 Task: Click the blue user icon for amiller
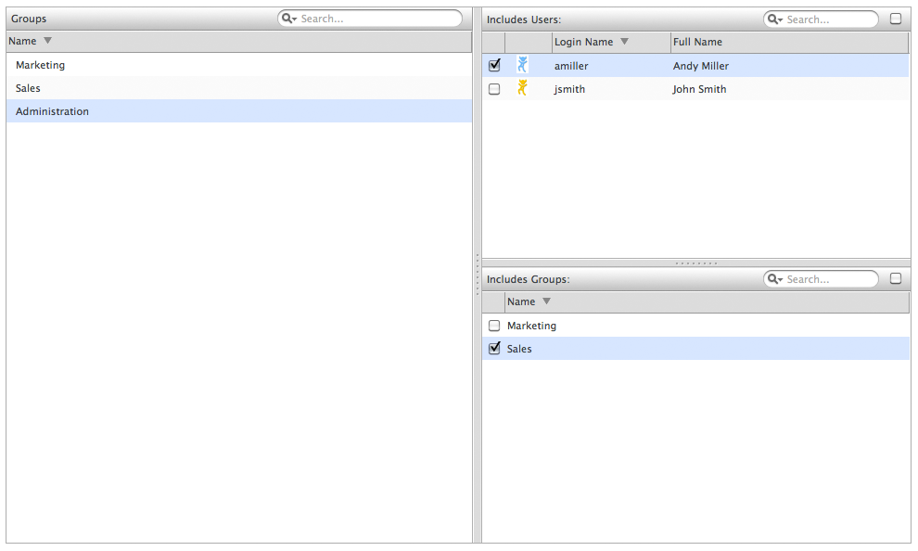point(523,65)
